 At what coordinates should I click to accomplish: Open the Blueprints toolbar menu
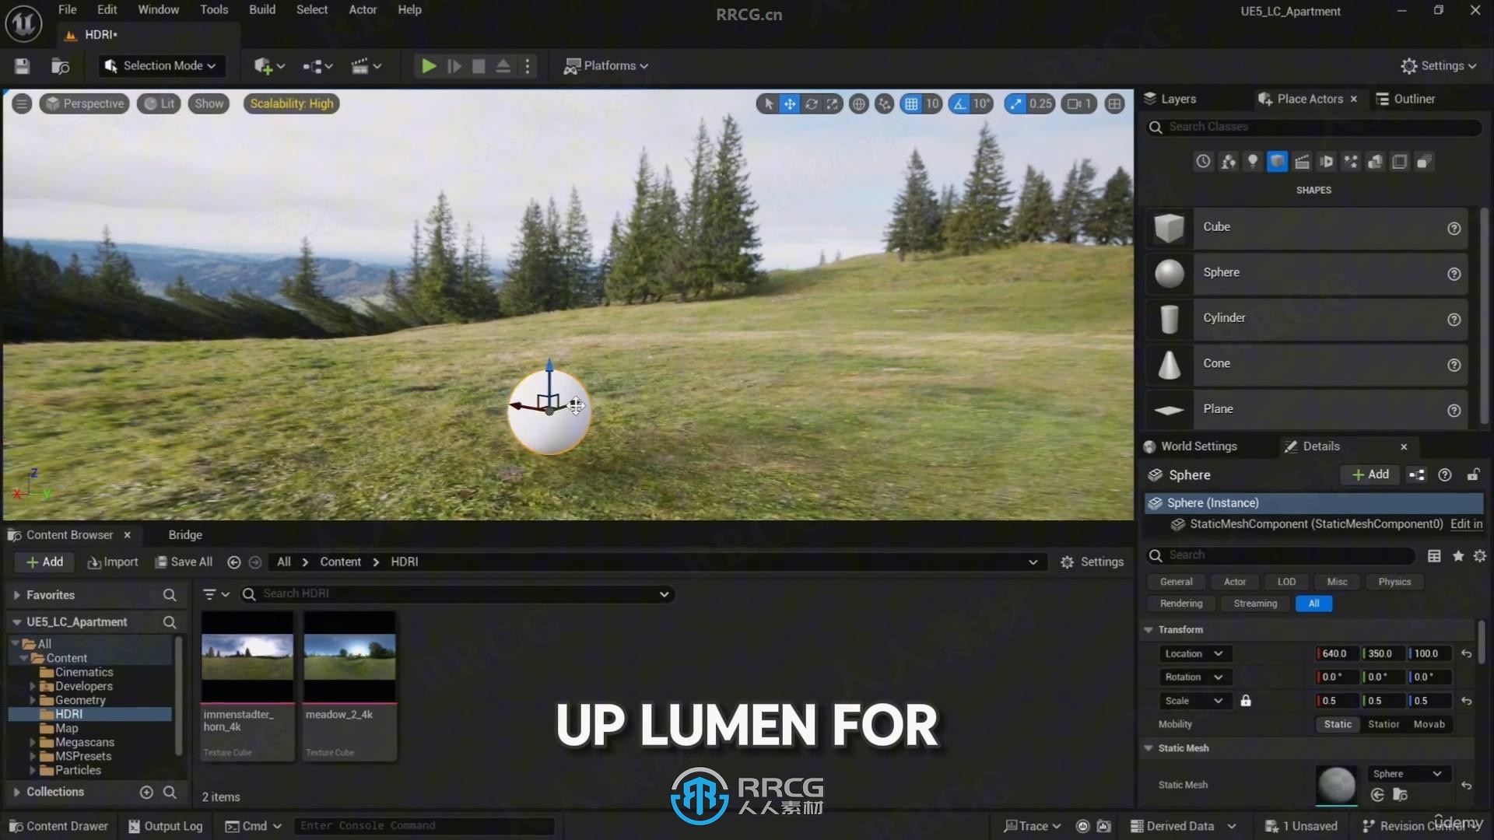[x=317, y=66]
